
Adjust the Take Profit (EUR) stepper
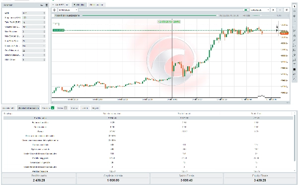coord(44,22)
